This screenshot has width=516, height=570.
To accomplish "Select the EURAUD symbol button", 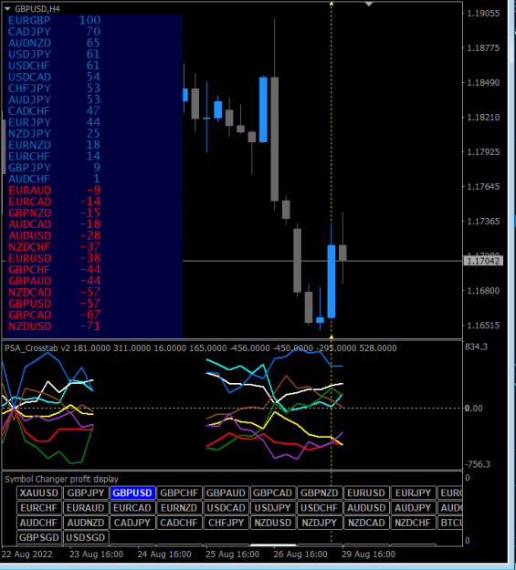I will 86,508.
